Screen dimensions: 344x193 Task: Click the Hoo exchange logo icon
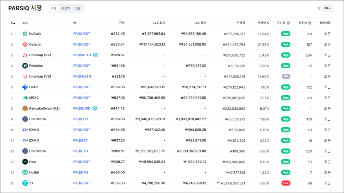tap(25, 162)
